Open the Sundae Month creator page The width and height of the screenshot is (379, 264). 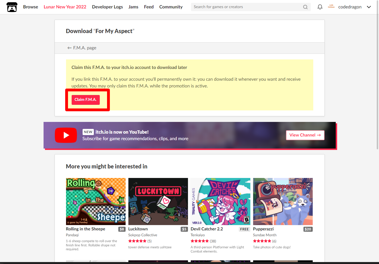(265, 235)
